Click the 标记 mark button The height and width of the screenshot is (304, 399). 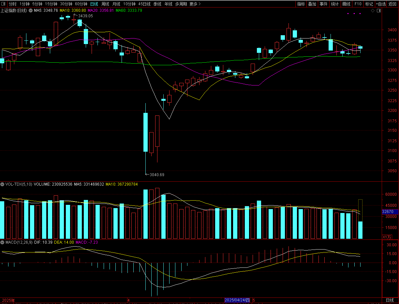(x=369, y=4)
